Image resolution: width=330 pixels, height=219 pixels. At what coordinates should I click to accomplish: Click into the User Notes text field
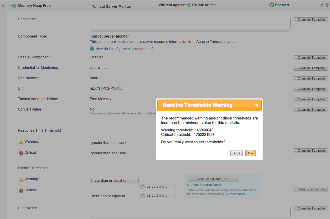pyautogui.click(x=190, y=212)
